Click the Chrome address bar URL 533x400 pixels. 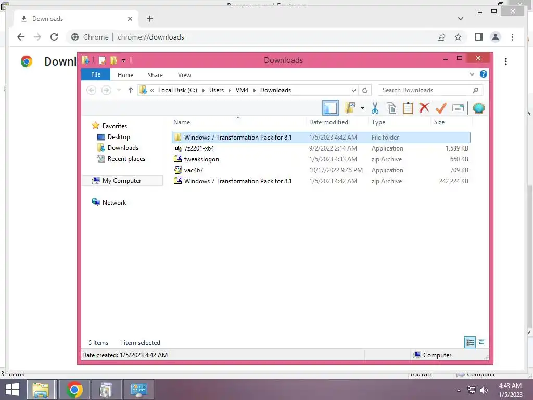(150, 37)
